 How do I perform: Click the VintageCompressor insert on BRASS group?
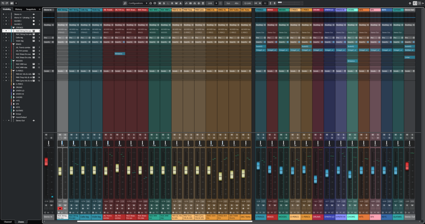(272, 50)
